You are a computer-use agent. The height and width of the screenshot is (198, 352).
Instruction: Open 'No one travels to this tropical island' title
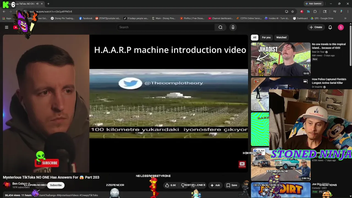329,46
